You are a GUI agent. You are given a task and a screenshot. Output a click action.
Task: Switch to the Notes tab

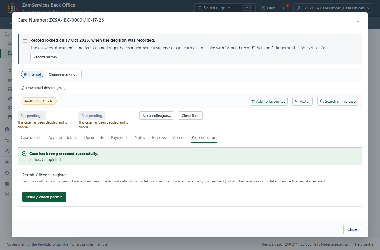tap(140, 137)
